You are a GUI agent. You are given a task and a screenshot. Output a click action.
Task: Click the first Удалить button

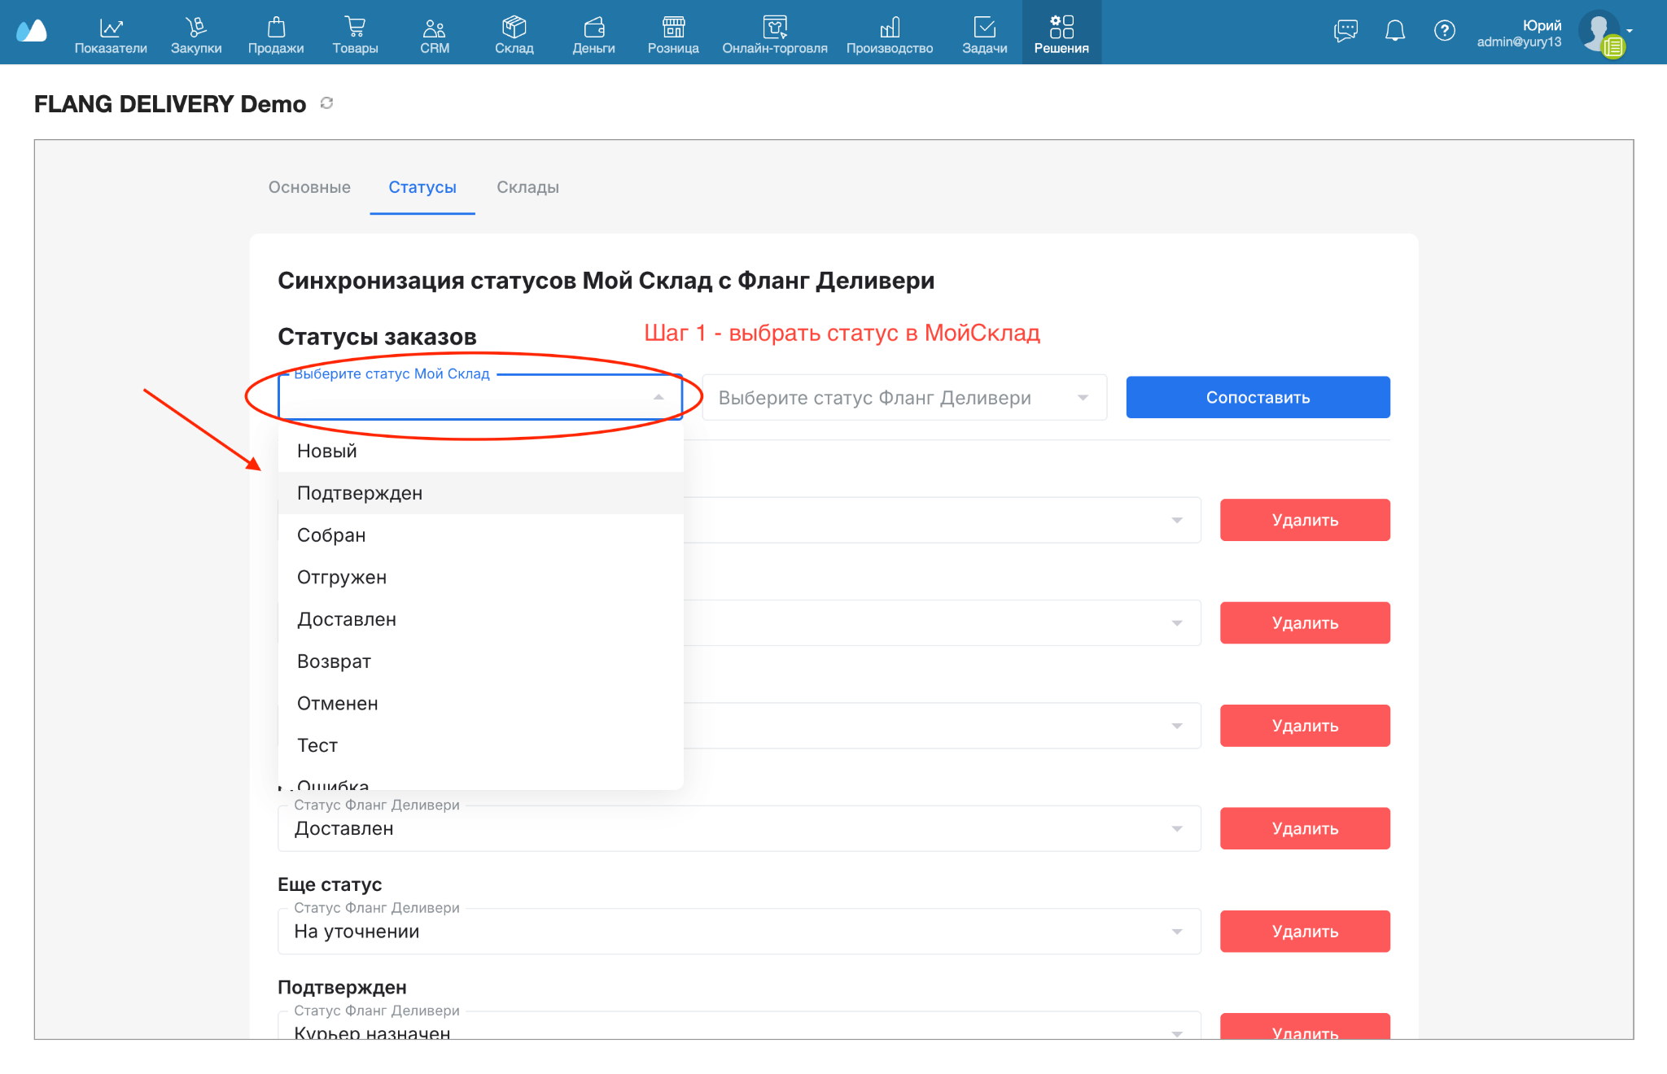[1305, 520]
